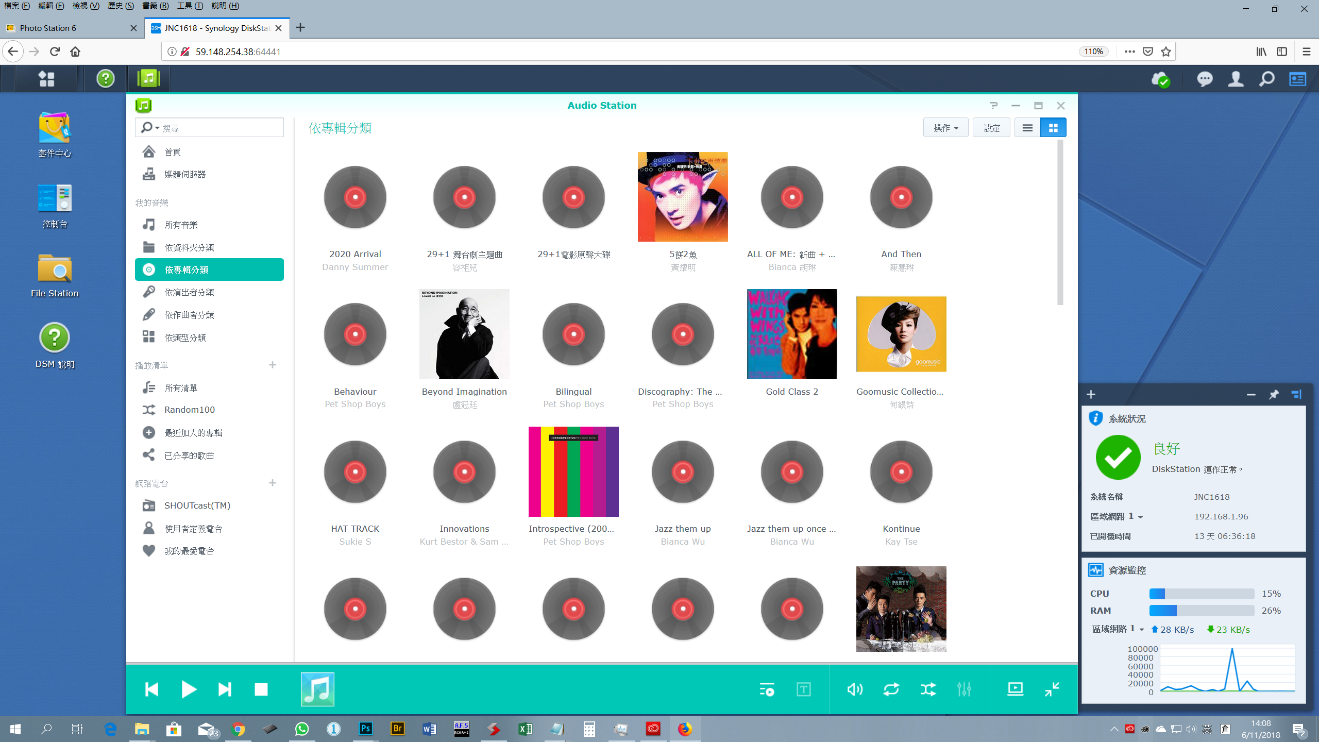Open the DSM main menu grid icon

pyautogui.click(x=46, y=79)
